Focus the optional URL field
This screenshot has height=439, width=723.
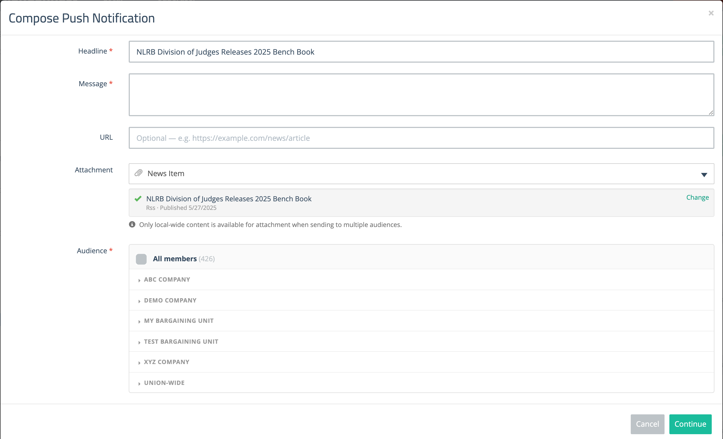click(x=421, y=138)
